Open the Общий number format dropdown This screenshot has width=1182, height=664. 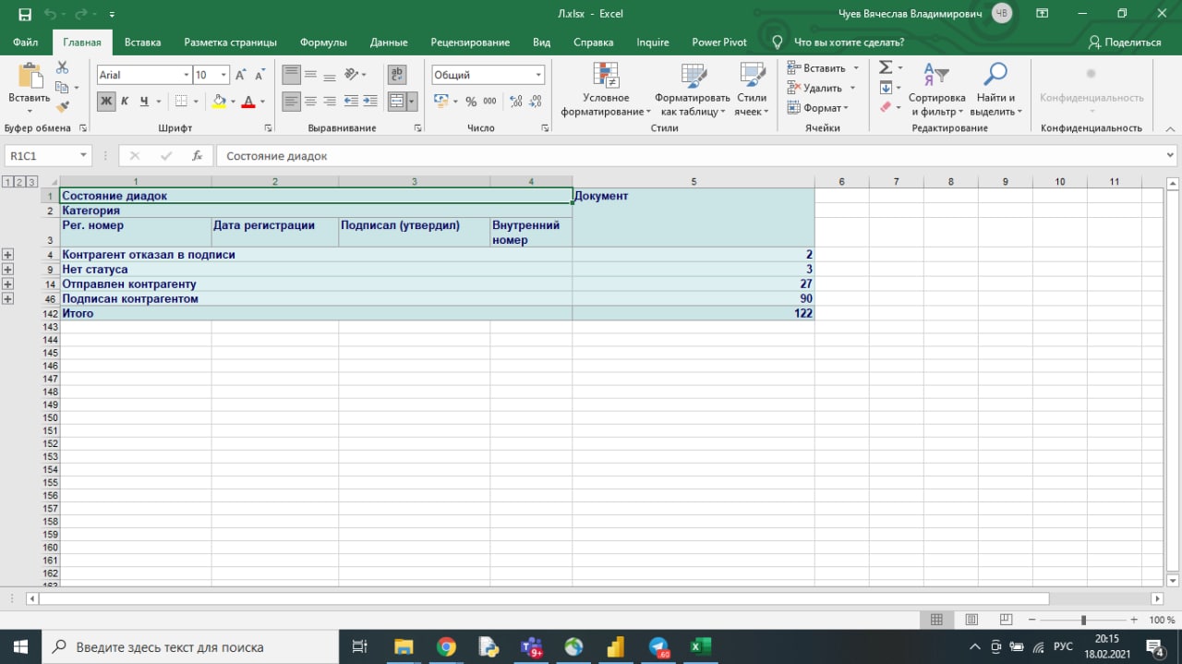pyautogui.click(x=538, y=75)
